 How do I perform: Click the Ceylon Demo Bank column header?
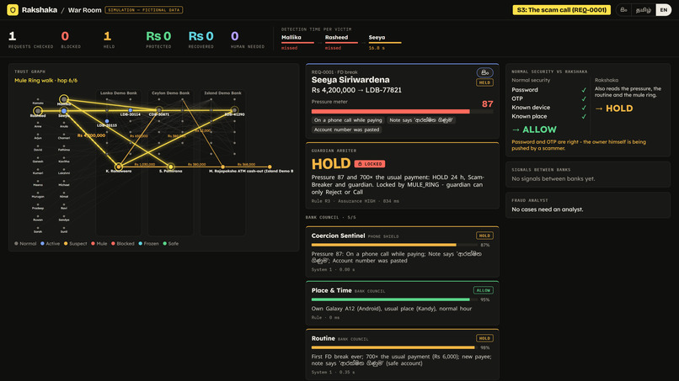coord(171,93)
